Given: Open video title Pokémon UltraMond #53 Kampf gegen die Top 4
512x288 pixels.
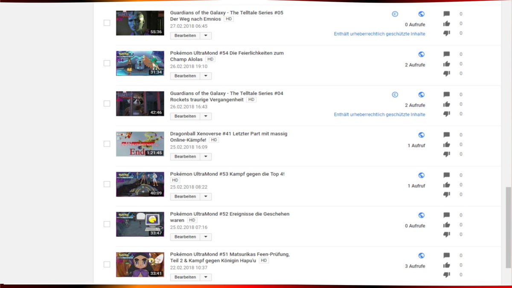Looking at the screenshot, I should coord(227,174).
